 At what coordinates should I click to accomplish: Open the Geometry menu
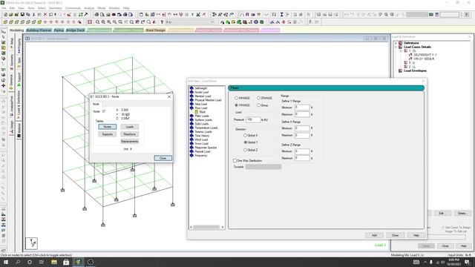pyautogui.click(x=55, y=8)
